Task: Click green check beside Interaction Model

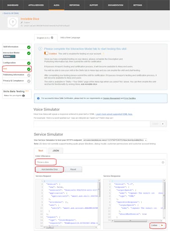Action: click(29, 53)
